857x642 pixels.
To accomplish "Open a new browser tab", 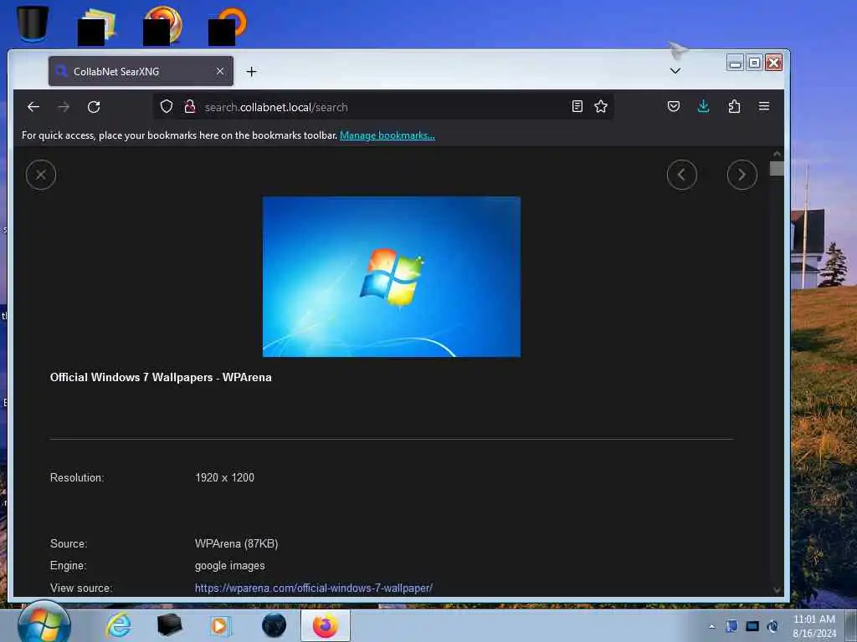I will pos(251,72).
